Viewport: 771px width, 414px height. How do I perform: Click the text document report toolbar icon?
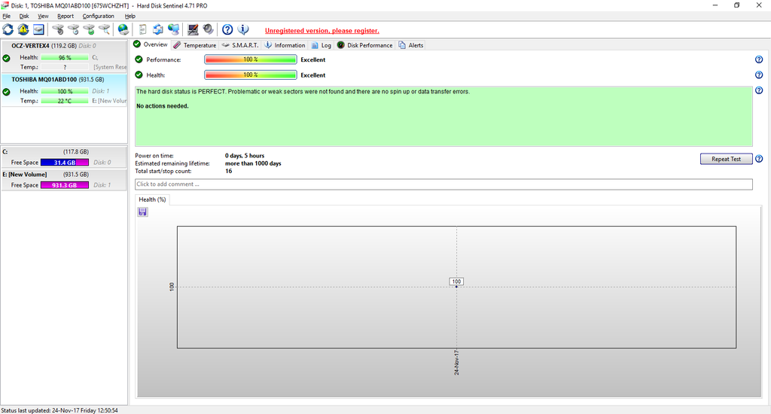pos(142,30)
